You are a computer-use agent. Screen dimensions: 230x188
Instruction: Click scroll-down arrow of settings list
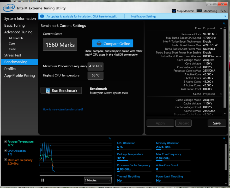pos(225,114)
